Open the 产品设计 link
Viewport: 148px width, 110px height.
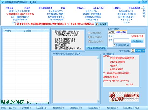click(81, 8)
